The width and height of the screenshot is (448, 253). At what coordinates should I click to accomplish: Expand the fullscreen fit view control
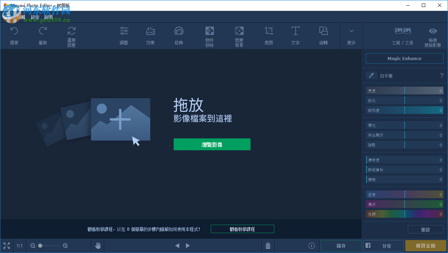(x=6, y=245)
